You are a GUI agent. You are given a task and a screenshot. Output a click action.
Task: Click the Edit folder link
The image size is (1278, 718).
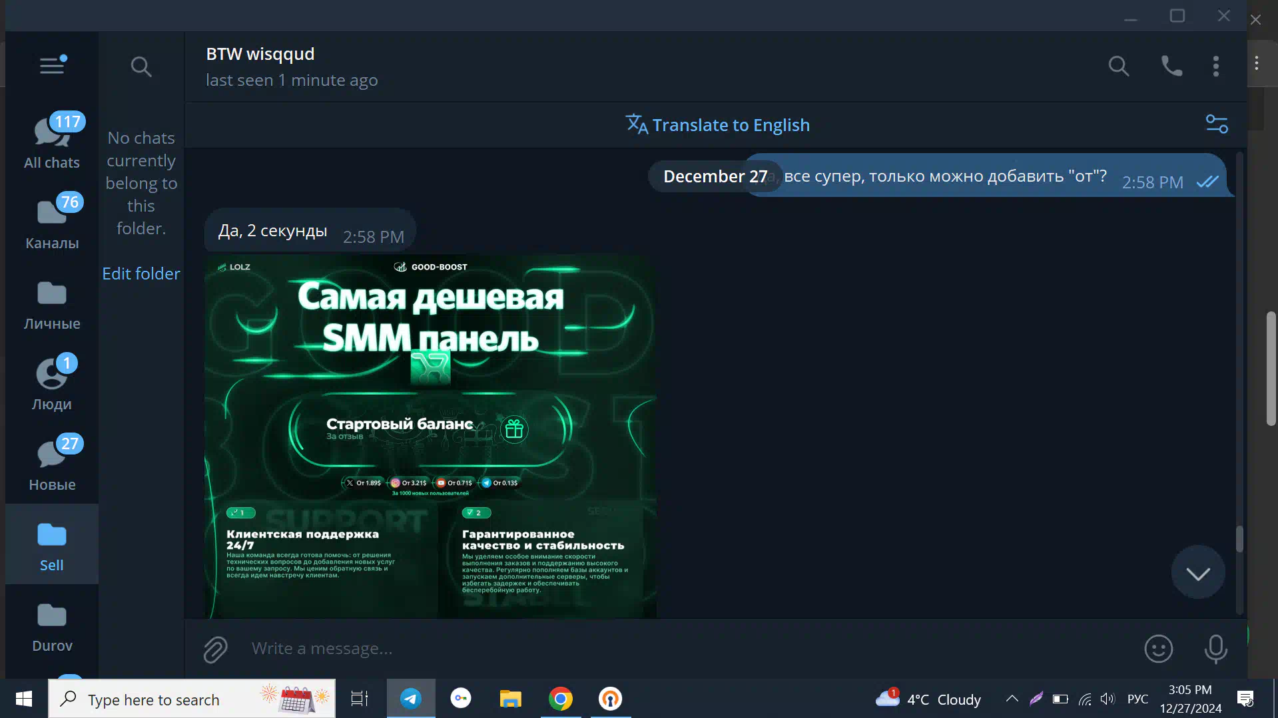pyautogui.click(x=141, y=273)
